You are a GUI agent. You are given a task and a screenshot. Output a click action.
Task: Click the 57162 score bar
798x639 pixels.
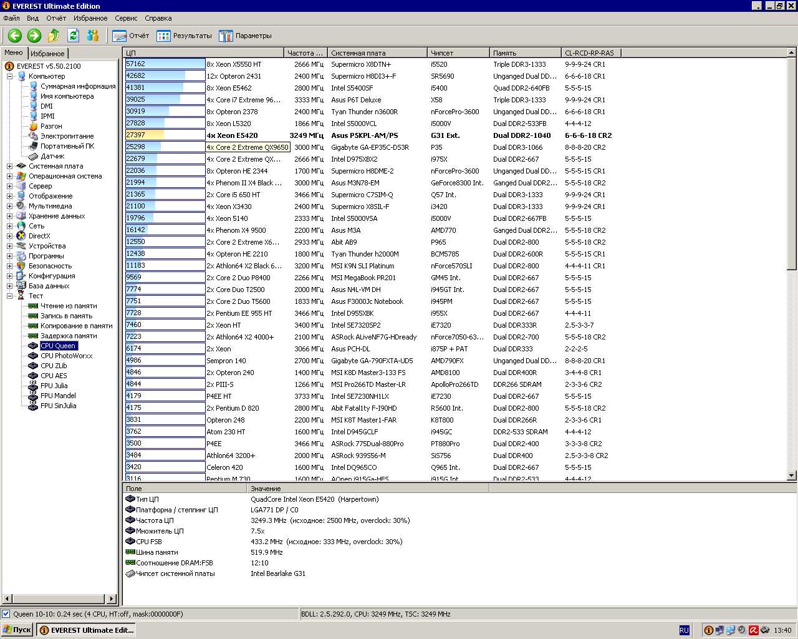[x=165, y=64]
